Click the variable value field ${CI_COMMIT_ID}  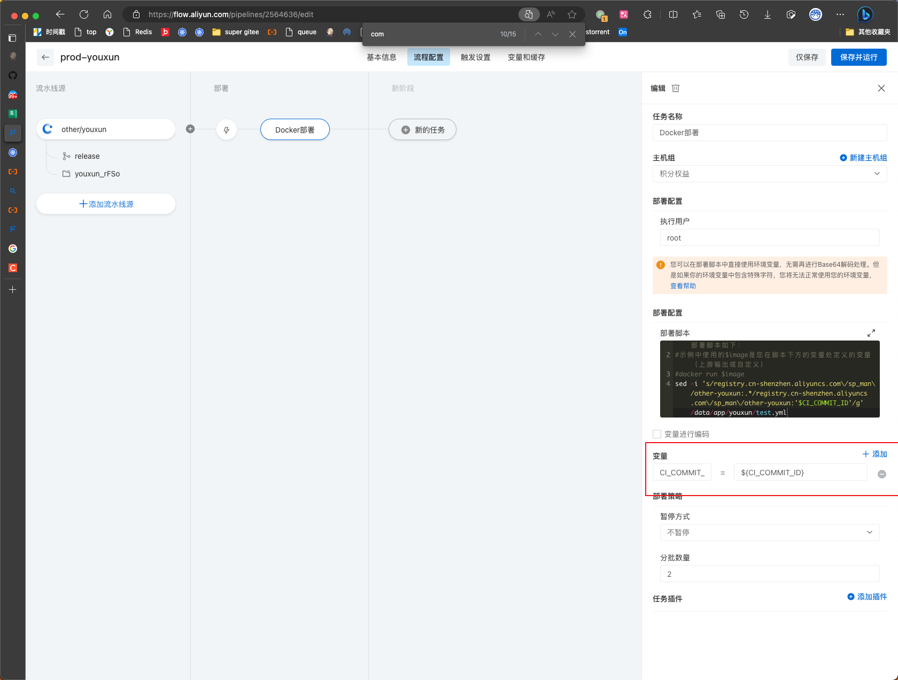(x=800, y=473)
